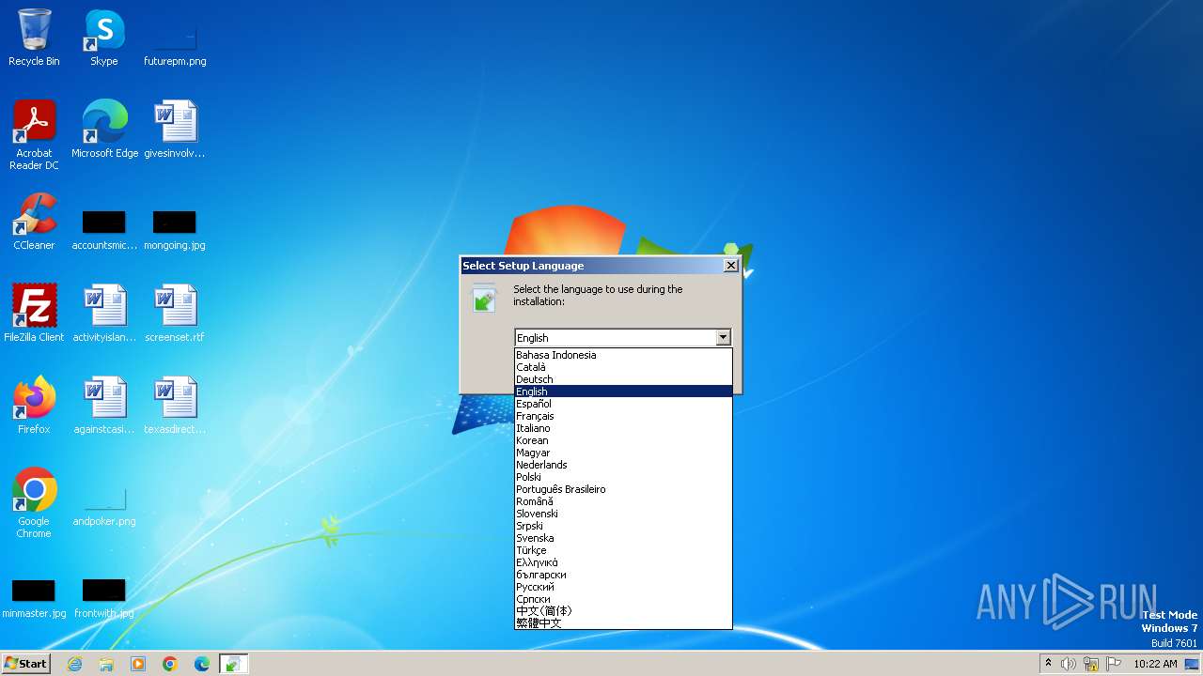Launch Skype from the desktop
This screenshot has height=676, width=1203.
click(104, 38)
